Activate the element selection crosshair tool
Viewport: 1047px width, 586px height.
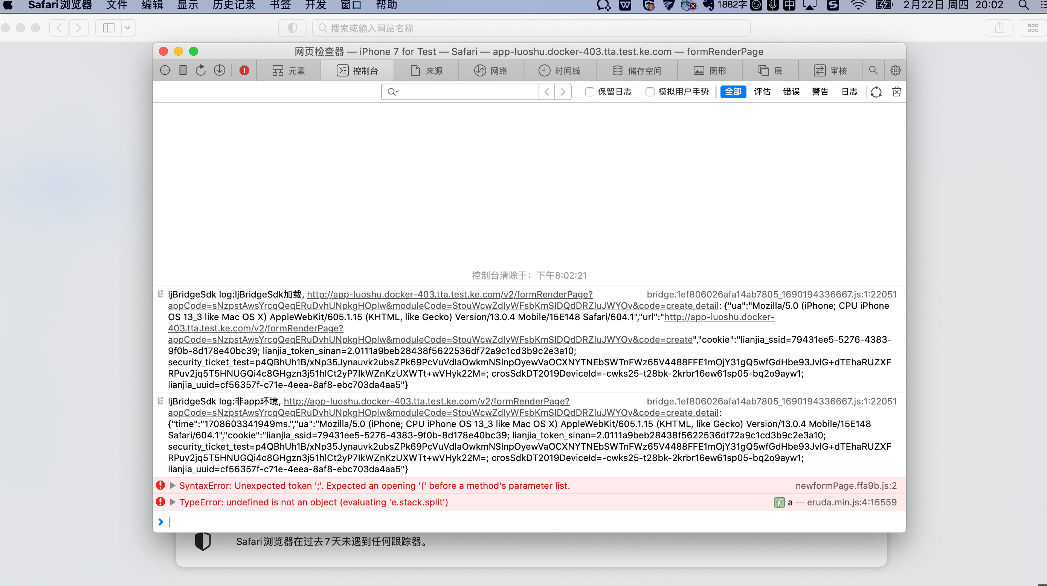[165, 70]
